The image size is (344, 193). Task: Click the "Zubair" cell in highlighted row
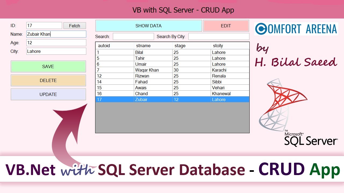tap(153, 99)
